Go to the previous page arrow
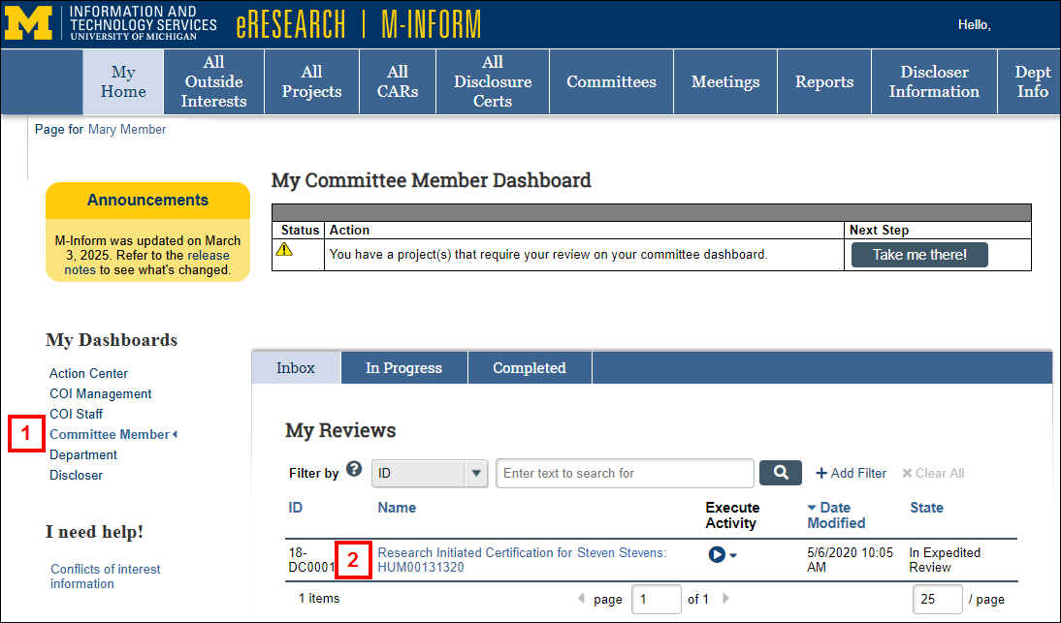 [581, 598]
